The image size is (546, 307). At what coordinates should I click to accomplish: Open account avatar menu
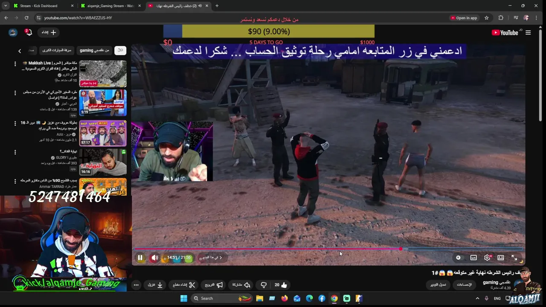13,32
